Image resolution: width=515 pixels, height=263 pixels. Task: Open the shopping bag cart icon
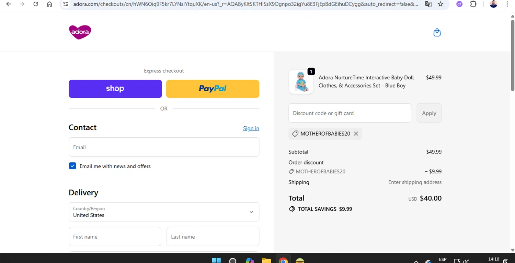[x=437, y=32]
